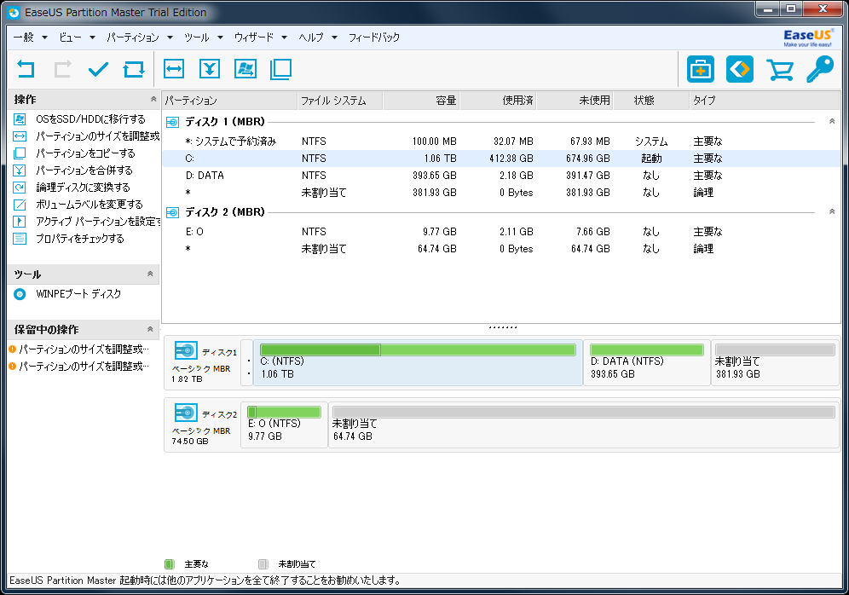Sort by パーティション column header
The image size is (849, 595).
(229, 100)
